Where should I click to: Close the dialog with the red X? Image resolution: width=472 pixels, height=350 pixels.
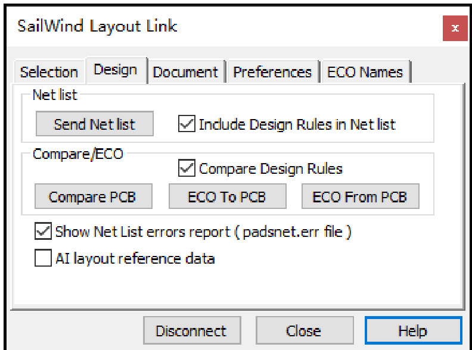455,29
